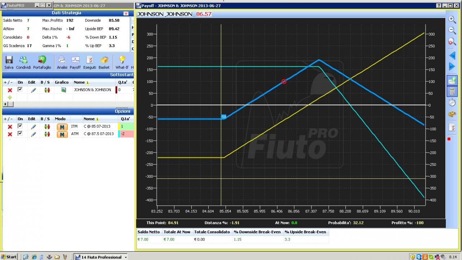This screenshot has width=462, height=260.
Task: Toggle On checkbox for C @ 85 07-2013 option
Action: pyautogui.click(x=20, y=126)
